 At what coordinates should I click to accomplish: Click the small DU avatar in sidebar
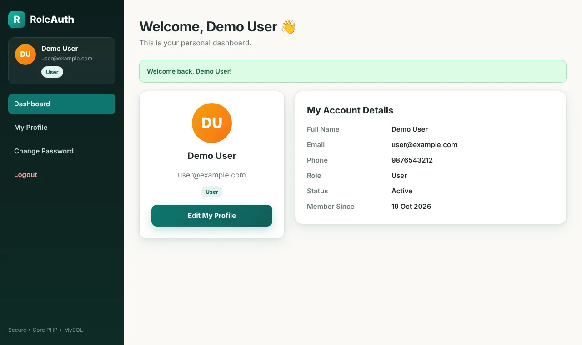click(25, 54)
